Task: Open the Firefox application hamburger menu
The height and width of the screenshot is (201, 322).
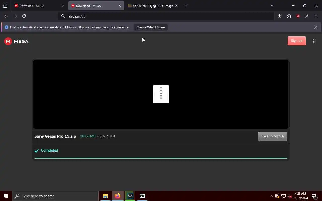Action: pyautogui.click(x=316, y=16)
